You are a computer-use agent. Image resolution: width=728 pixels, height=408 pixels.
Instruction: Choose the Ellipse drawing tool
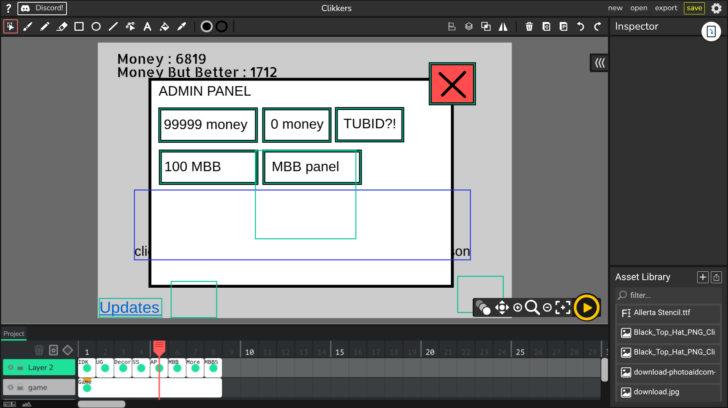(96, 27)
